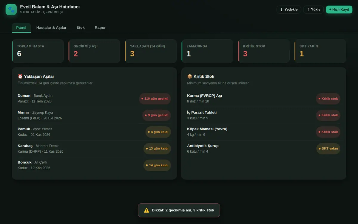The width and height of the screenshot is (358, 224).
Task: Go to the Rapor tab
Action: click(x=100, y=27)
